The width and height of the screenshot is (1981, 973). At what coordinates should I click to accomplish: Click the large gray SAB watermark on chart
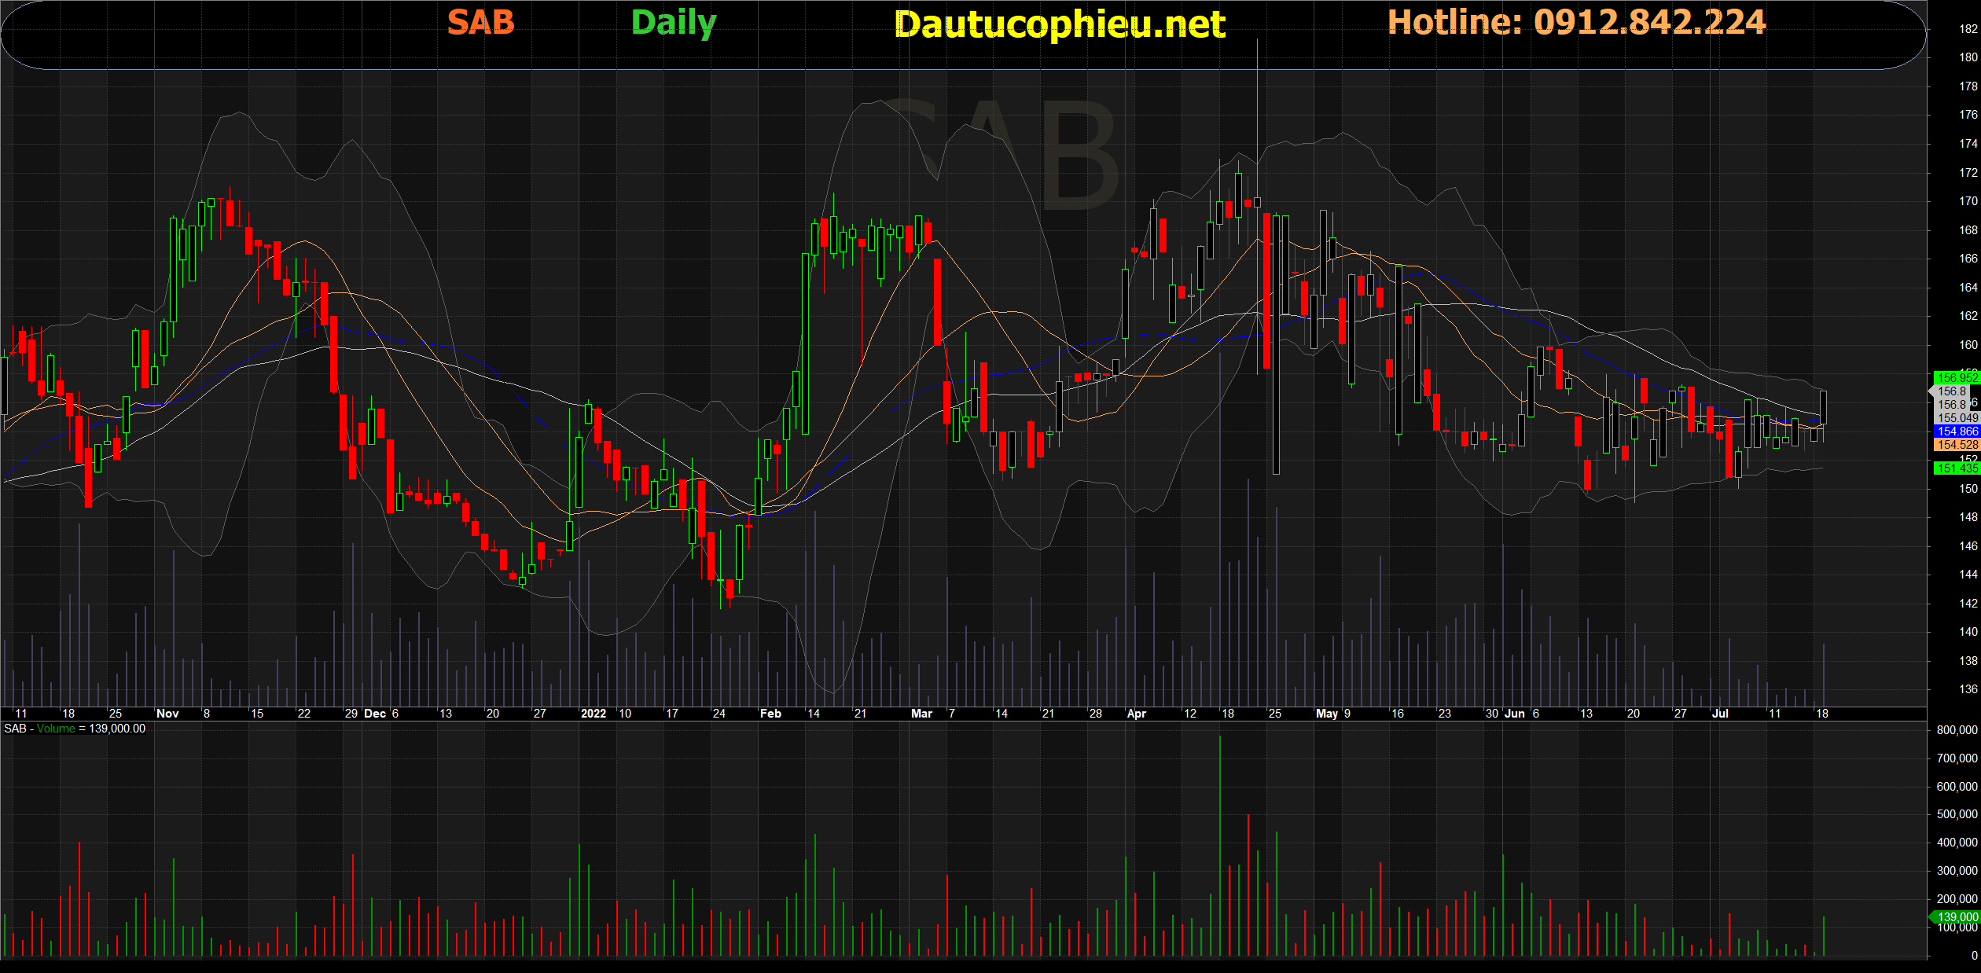tap(998, 153)
